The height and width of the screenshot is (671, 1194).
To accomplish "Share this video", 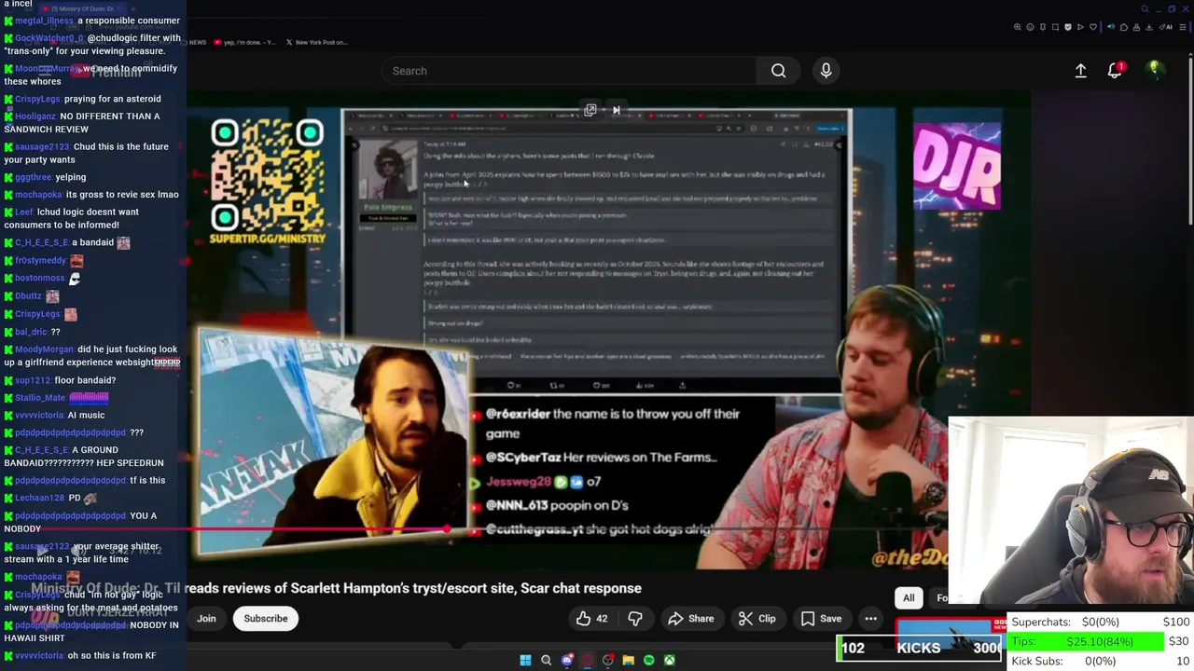I will pyautogui.click(x=691, y=619).
